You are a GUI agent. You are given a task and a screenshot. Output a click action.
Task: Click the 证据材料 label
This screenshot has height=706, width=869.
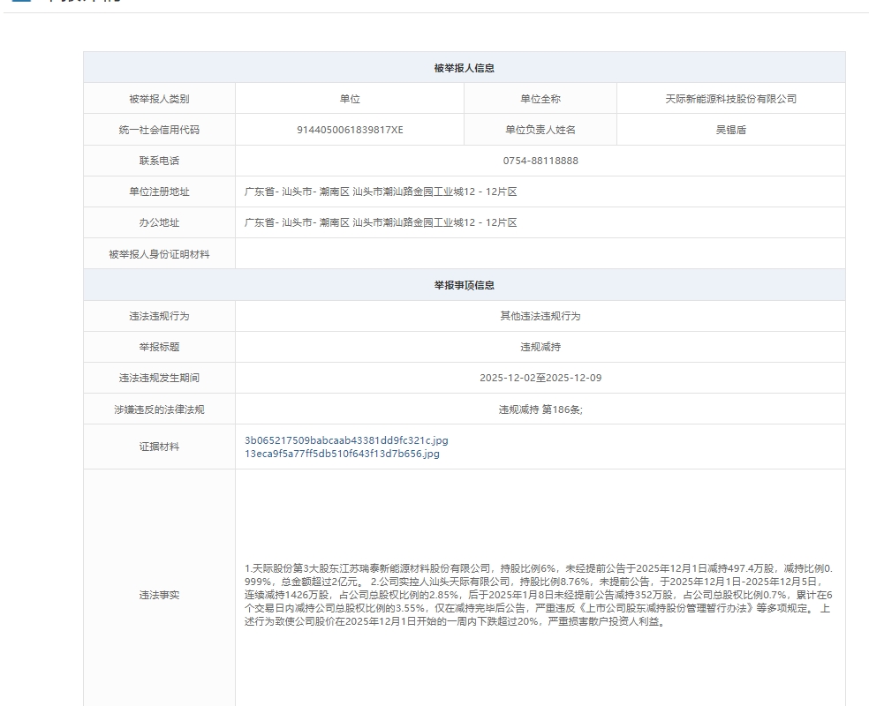click(159, 447)
